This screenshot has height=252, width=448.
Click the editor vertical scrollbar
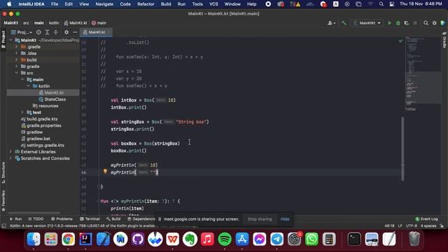pos(402,148)
